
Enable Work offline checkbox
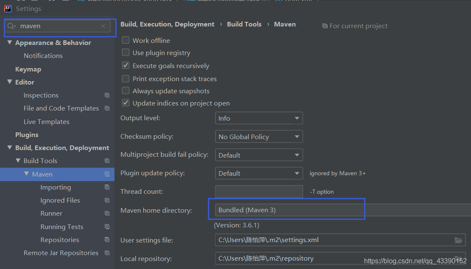[x=125, y=40]
